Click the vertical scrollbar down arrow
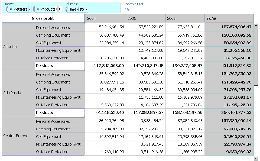Image resolution: width=260 pixels, height=161 pixels. (256, 158)
